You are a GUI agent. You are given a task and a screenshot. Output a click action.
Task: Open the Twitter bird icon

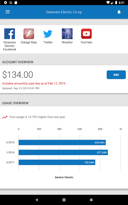coord(48,34)
